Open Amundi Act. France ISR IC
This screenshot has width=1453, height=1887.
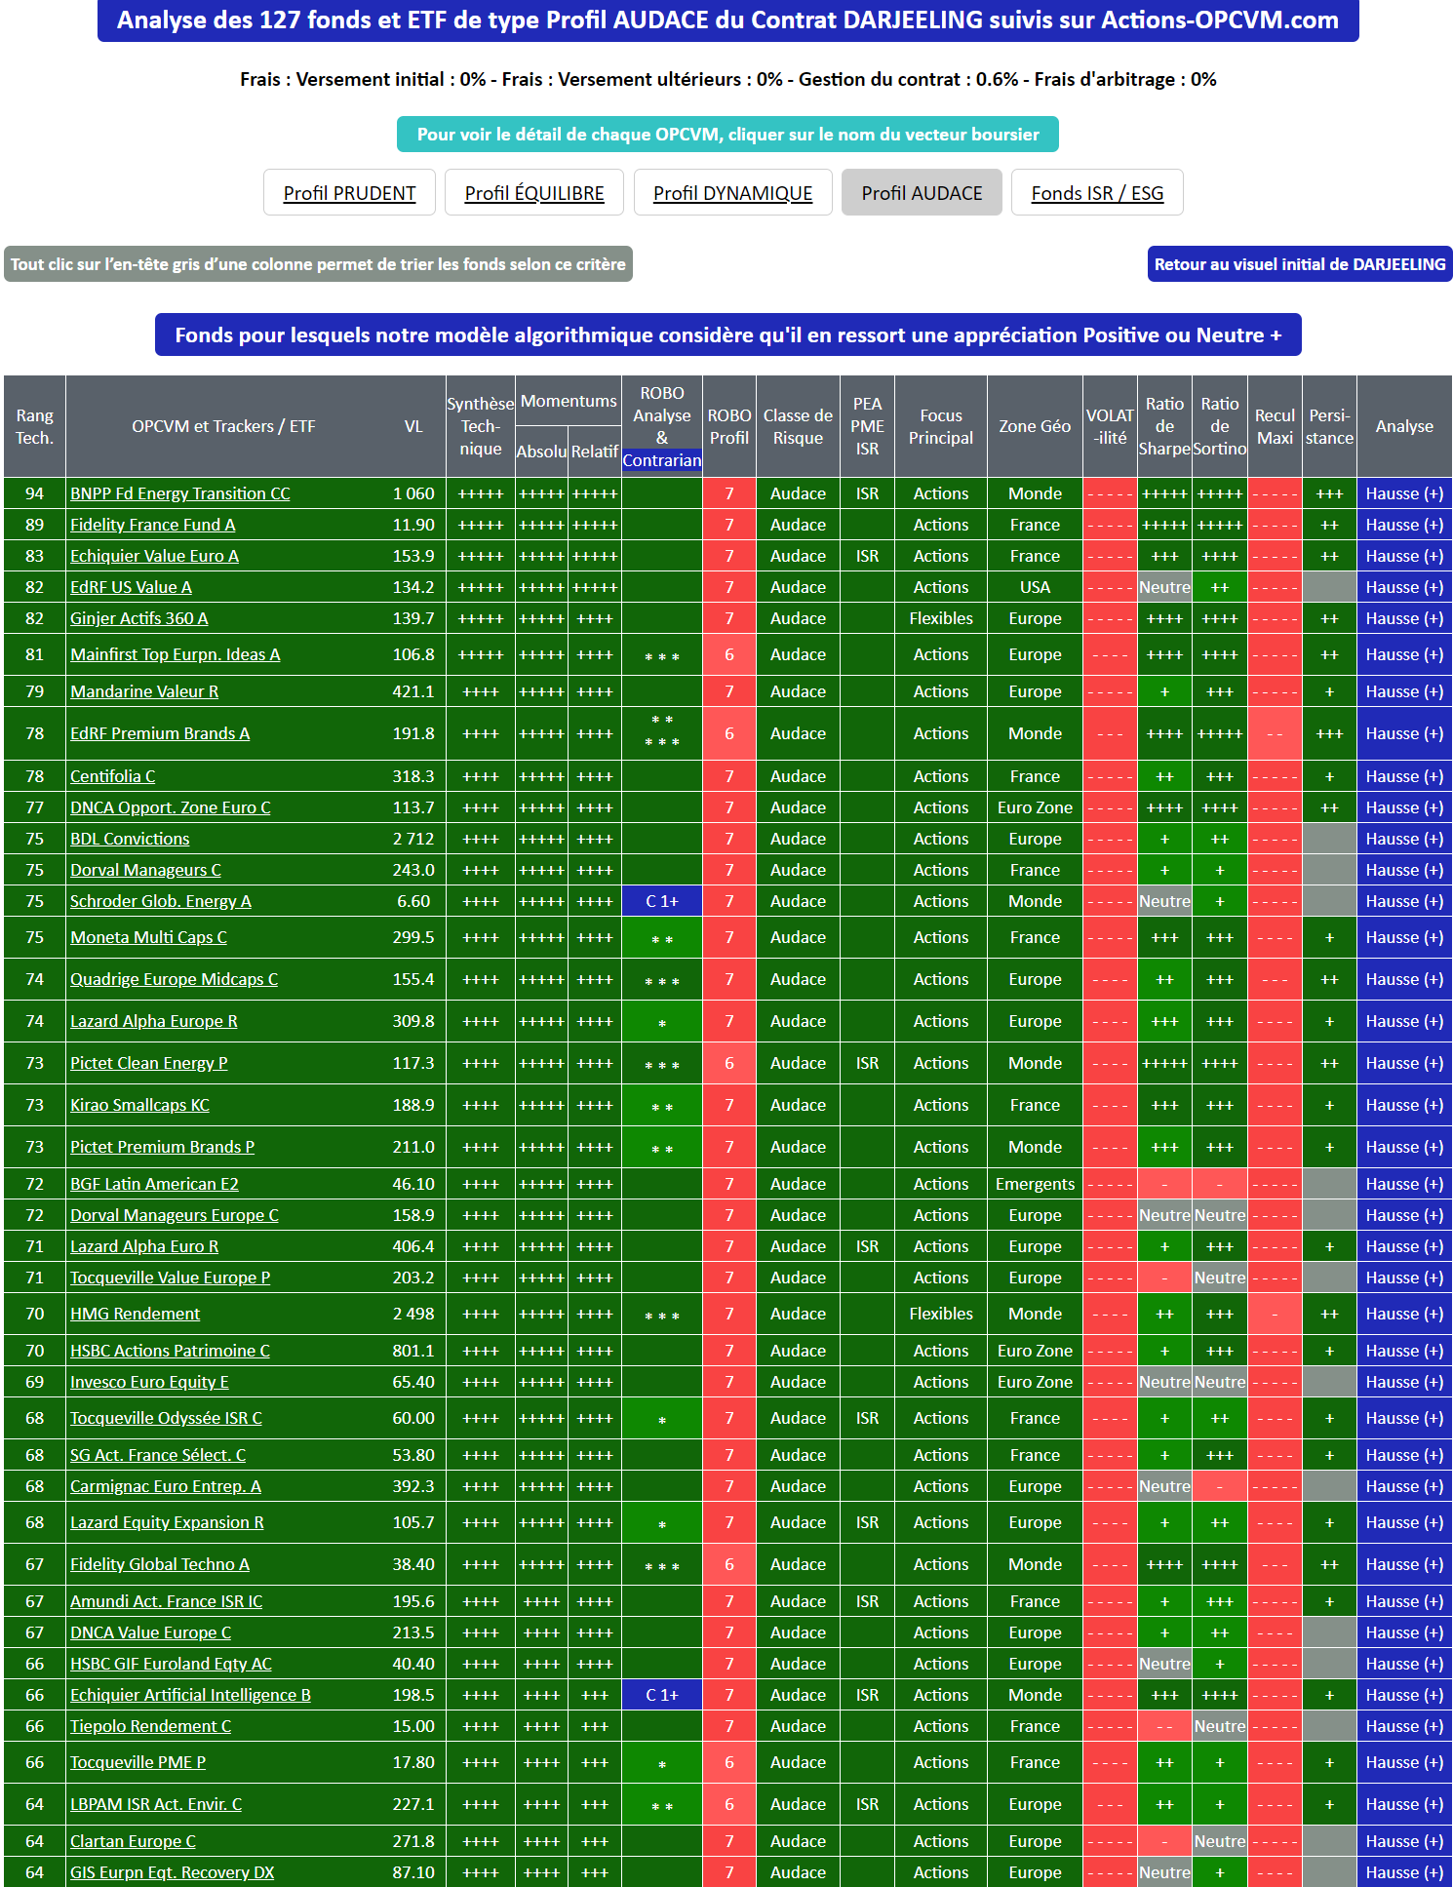166,1601
